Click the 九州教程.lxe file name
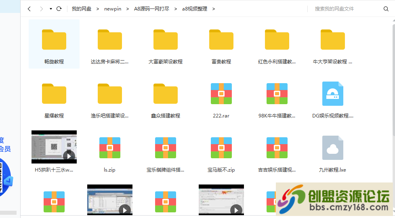This screenshot has width=395, height=218. (332, 170)
